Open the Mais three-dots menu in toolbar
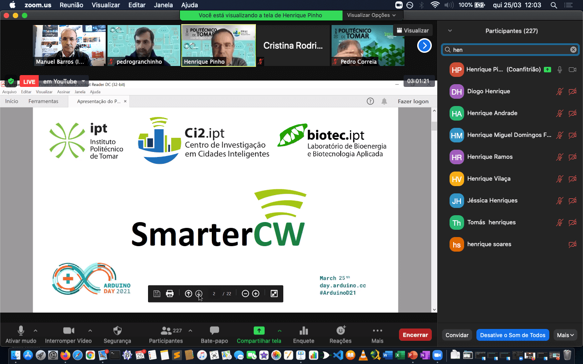The height and width of the screenshot is (364, 583). click(x=377, y=334)
